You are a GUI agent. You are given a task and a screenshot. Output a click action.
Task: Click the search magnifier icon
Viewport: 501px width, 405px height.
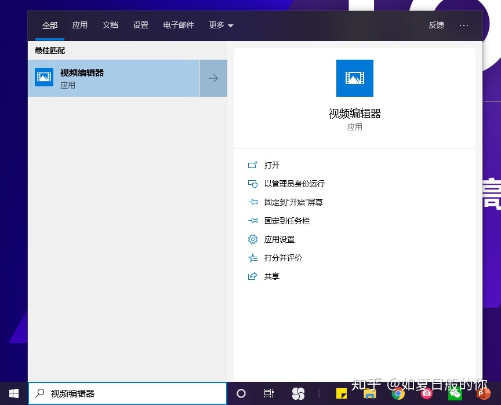tap(39, 393)
